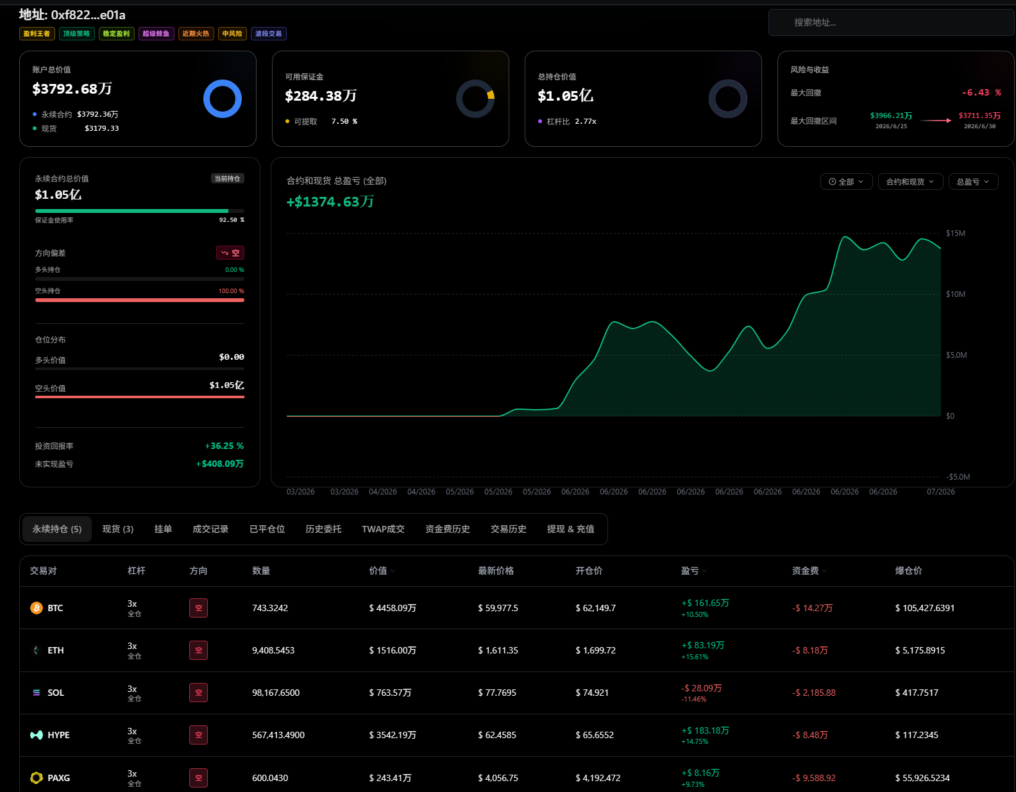Click the ETH coin icon
1016x792 pixels.
(37, 650)
